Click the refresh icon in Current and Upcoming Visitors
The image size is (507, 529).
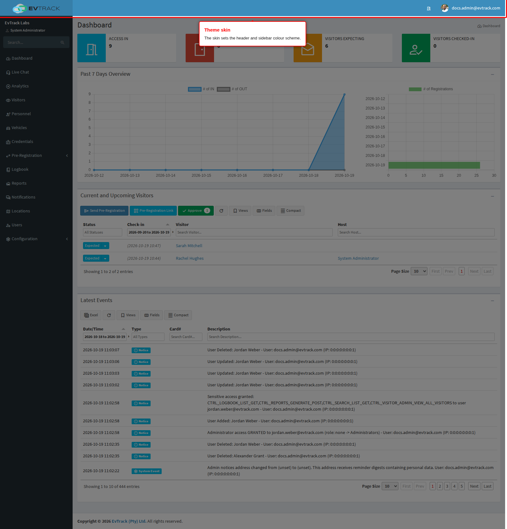pyautogui.click(x=221, y=211)
